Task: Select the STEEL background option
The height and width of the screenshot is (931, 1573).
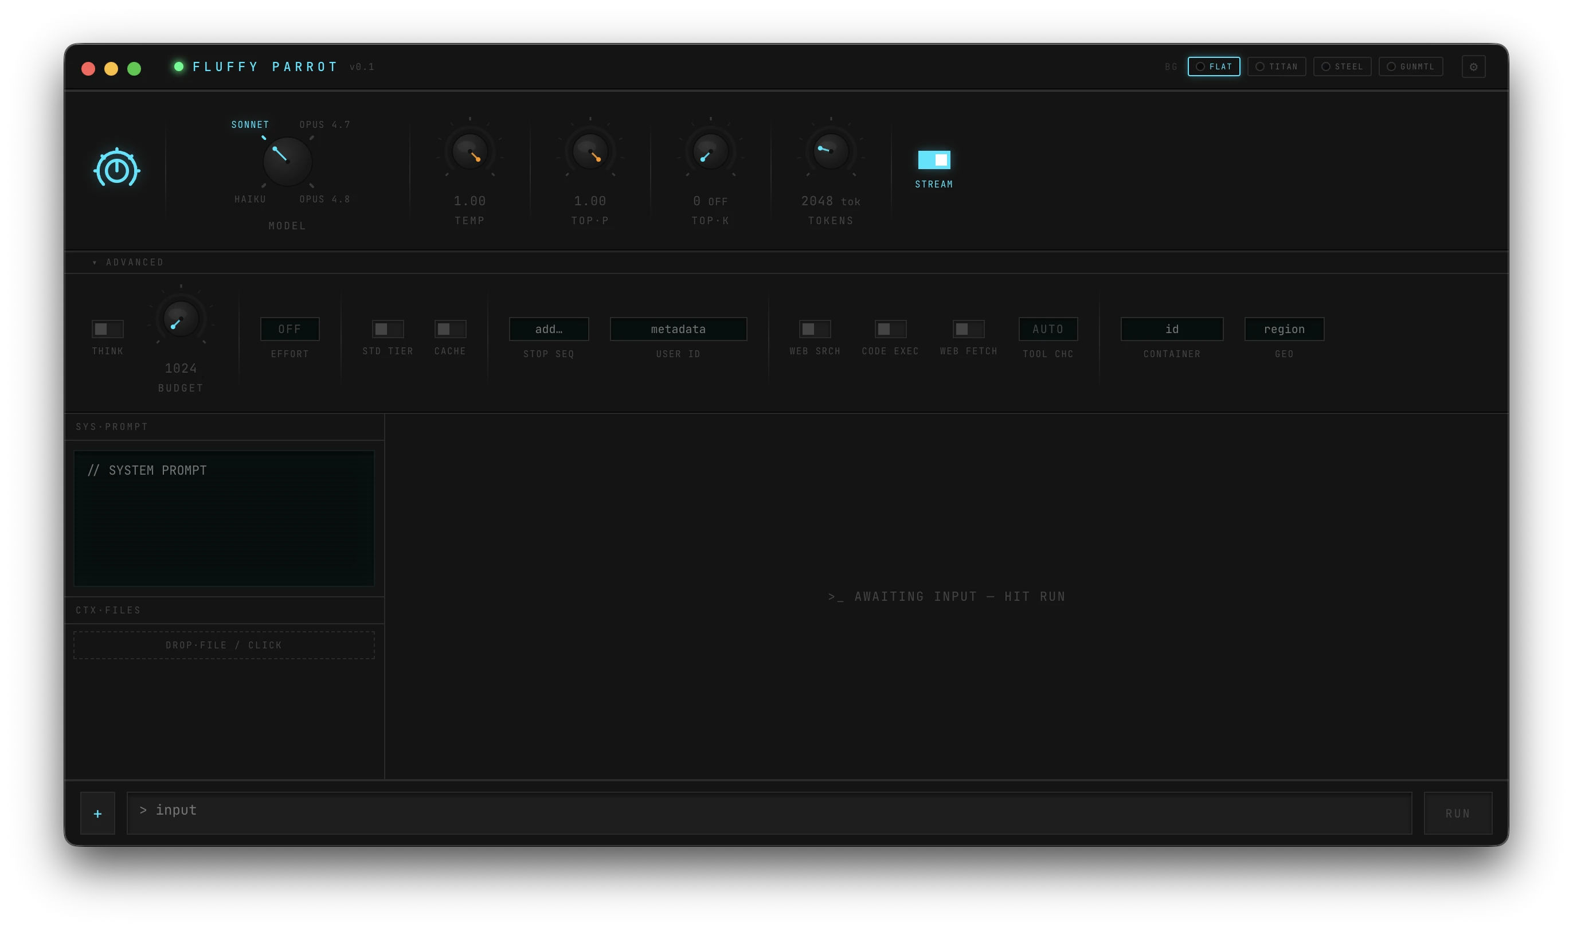Action: click(1342, 66)
